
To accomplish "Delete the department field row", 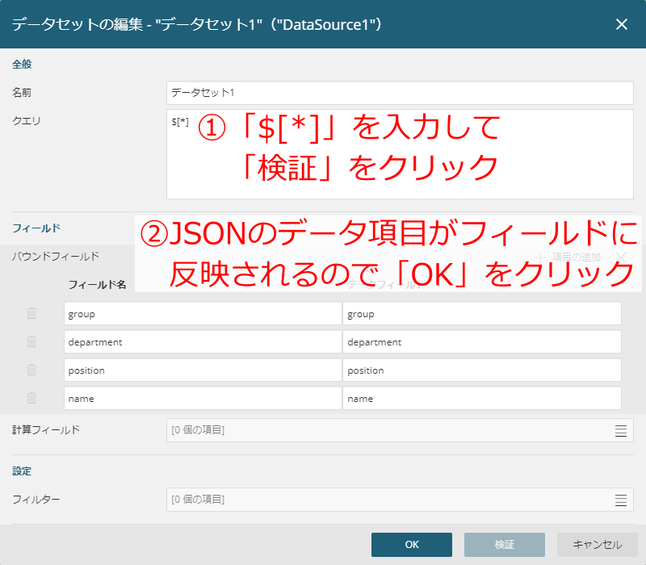I will [31, 341].
